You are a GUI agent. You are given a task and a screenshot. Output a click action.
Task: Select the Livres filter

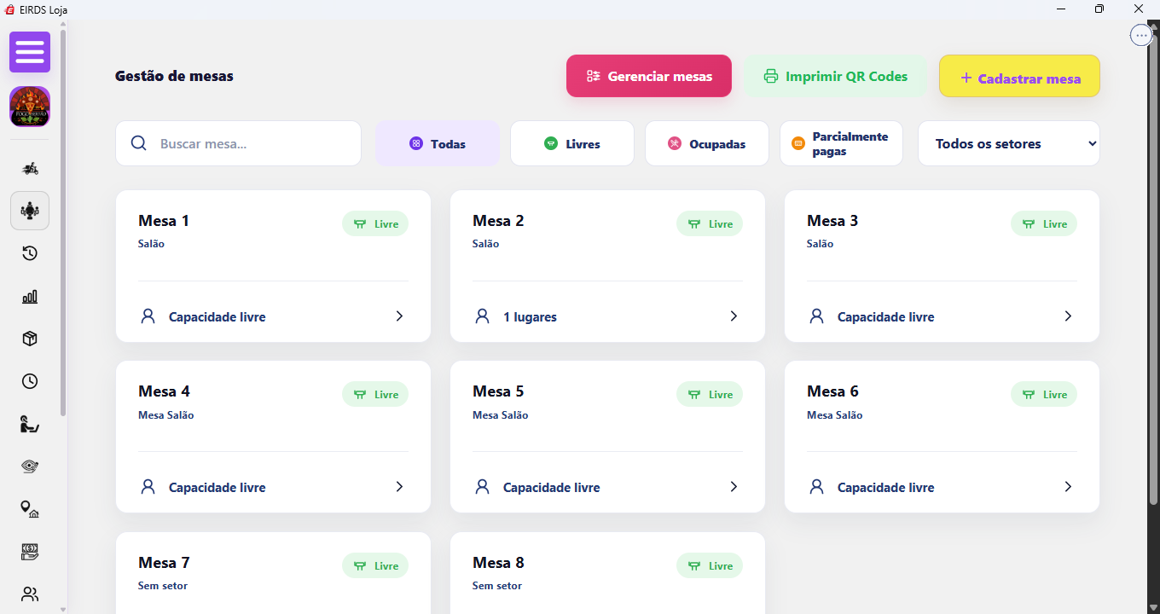[x=572, y=143]
